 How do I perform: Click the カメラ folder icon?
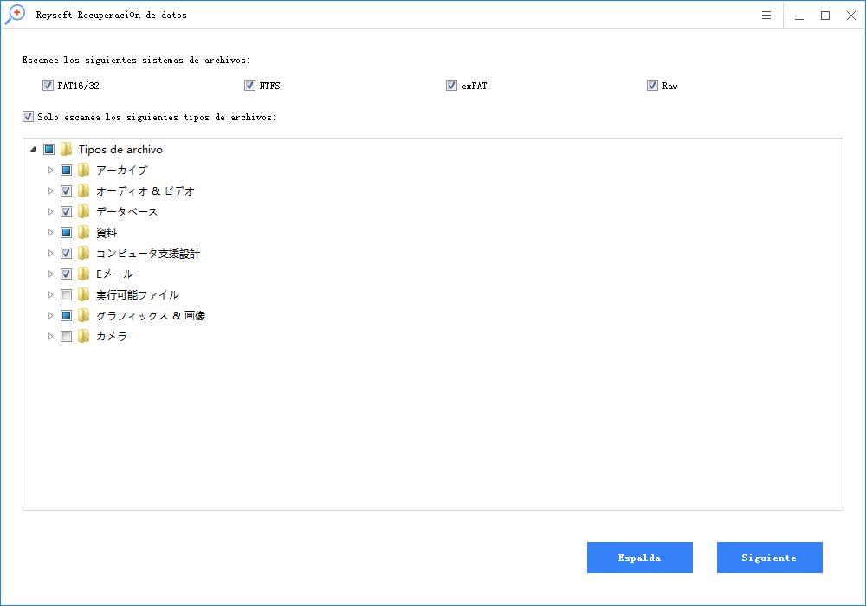pos(83,336)
